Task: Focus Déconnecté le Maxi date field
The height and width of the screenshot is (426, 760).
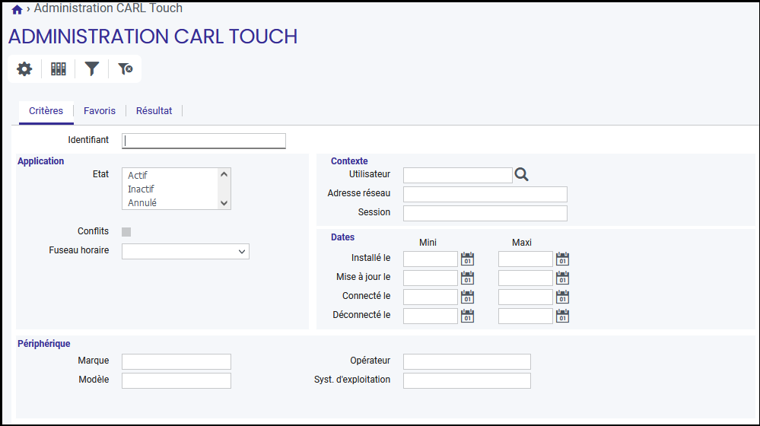Action: click(x=526, y=316)
